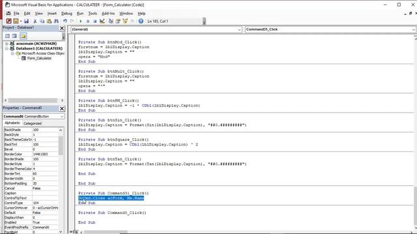Viewport: 417px width, 234px height.
Task: Click the Undo arrow icon
Action: [65, 21]
